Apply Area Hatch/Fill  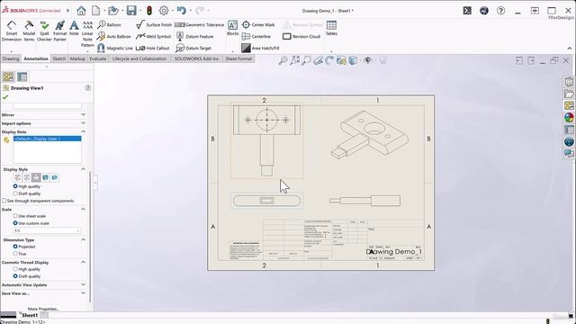[x=260, y=48]
